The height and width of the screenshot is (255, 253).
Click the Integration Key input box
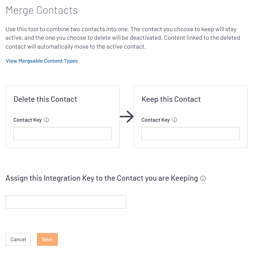point(66,202)
